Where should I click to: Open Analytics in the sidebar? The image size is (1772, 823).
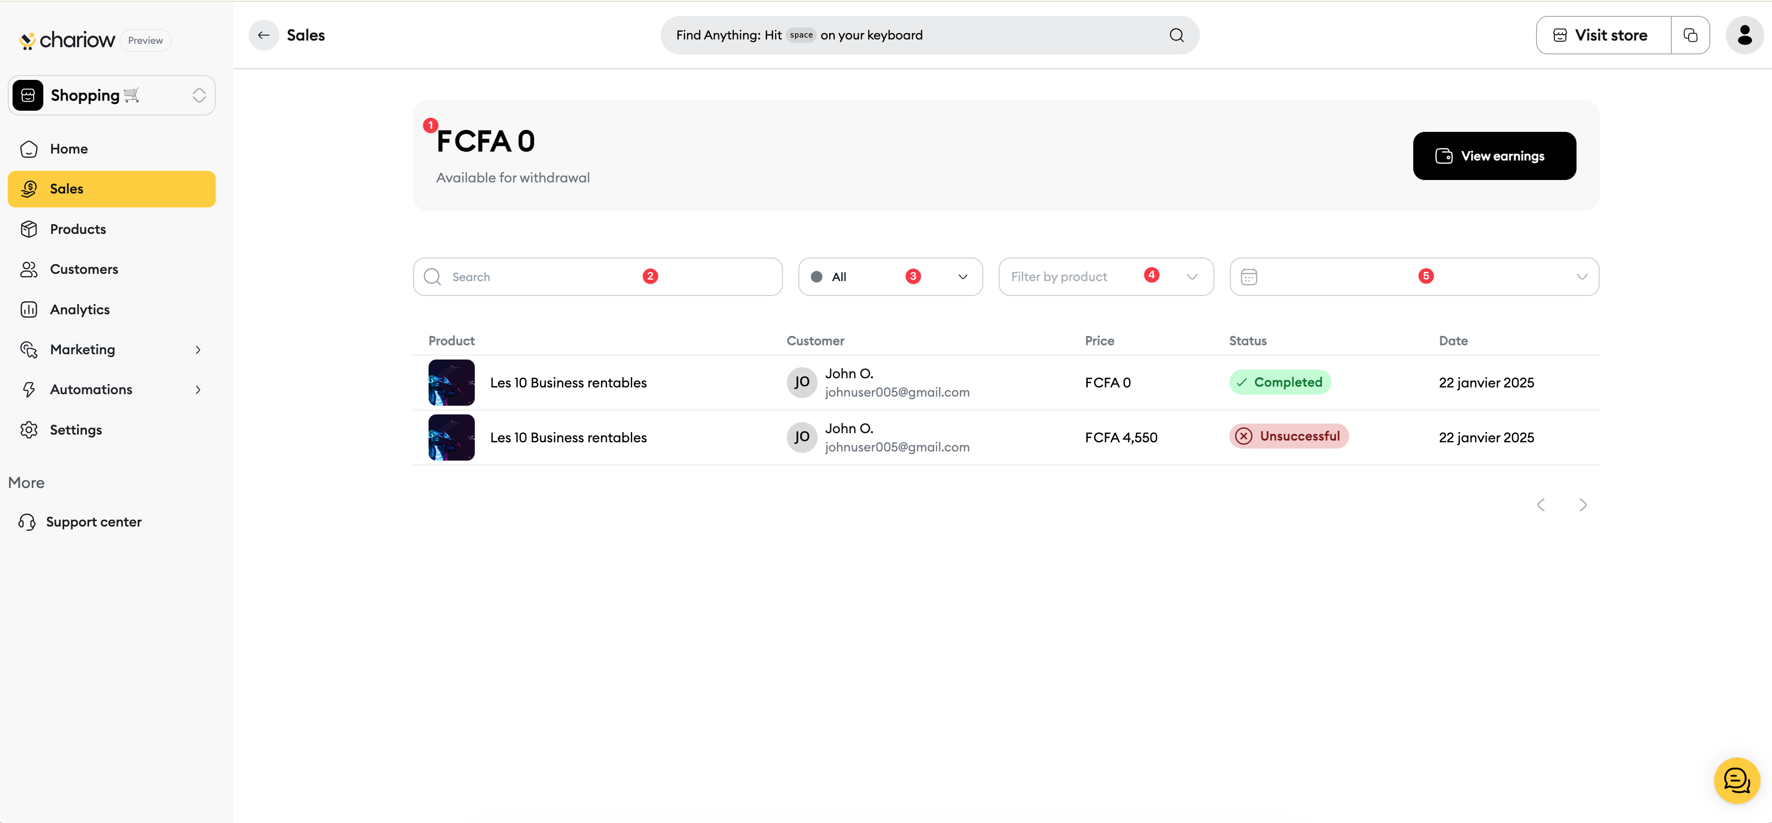point(111,309)
